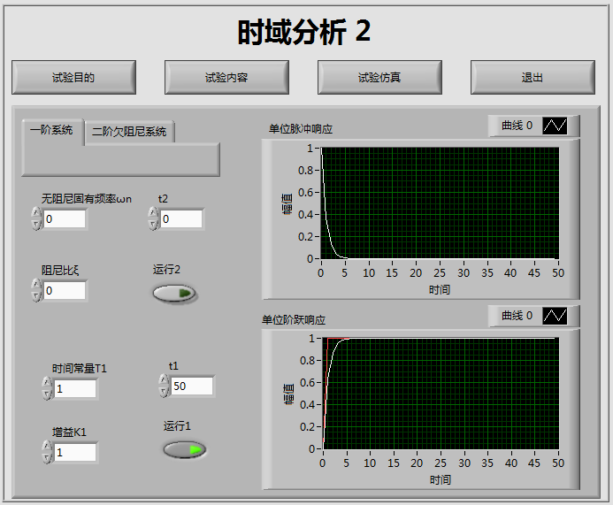This screenshot has width=613, height=505.
Task: Click the 时域分析 2 heading
Action: pos(303,32)
